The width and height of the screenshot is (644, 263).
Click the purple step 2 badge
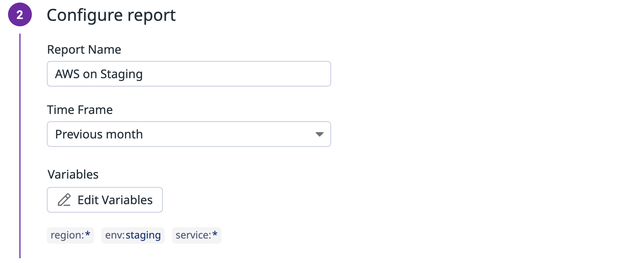pyautogui.click(x=20, y=15)
